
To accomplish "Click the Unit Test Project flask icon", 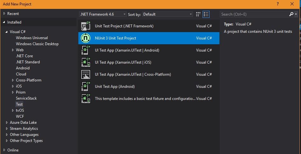I will pos(86,26).
